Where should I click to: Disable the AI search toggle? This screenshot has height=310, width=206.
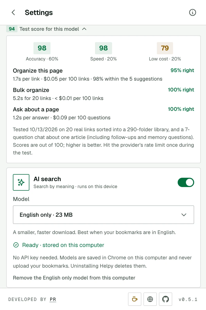coord(186,182)
